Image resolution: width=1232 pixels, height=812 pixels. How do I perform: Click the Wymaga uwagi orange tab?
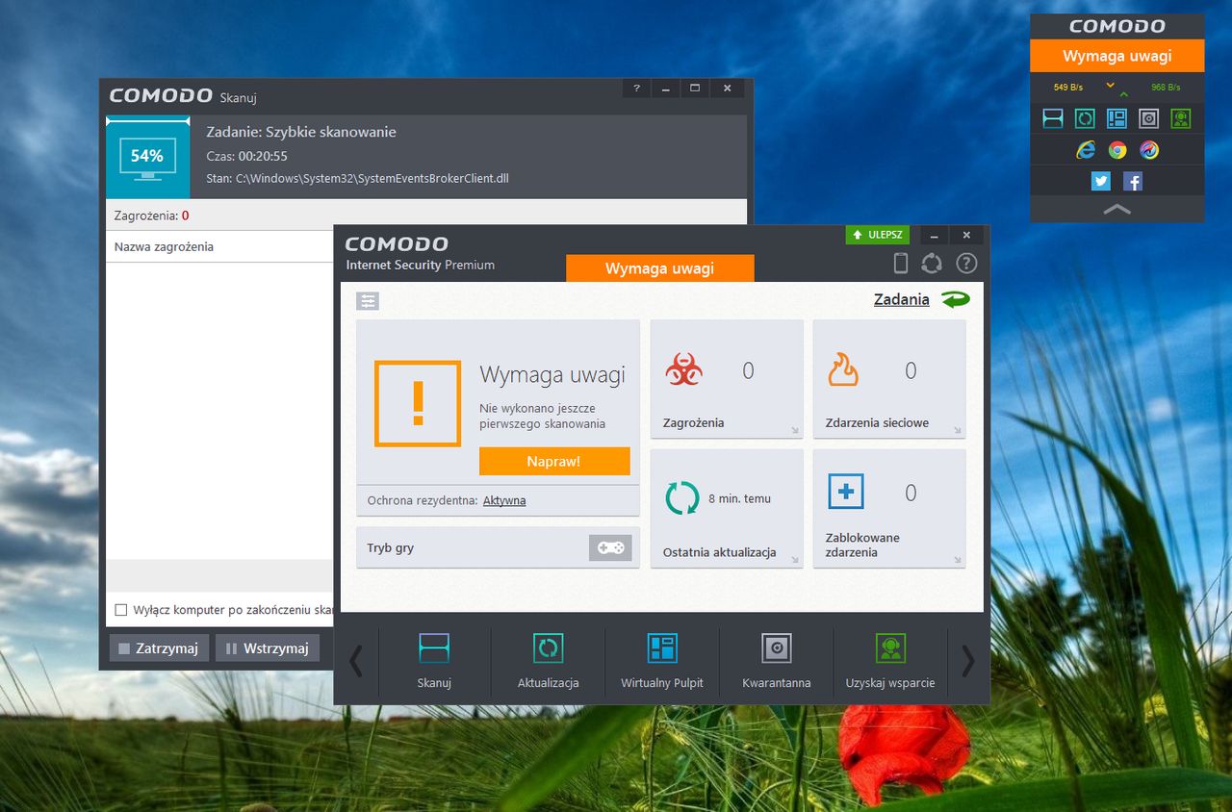pos(660,268)
